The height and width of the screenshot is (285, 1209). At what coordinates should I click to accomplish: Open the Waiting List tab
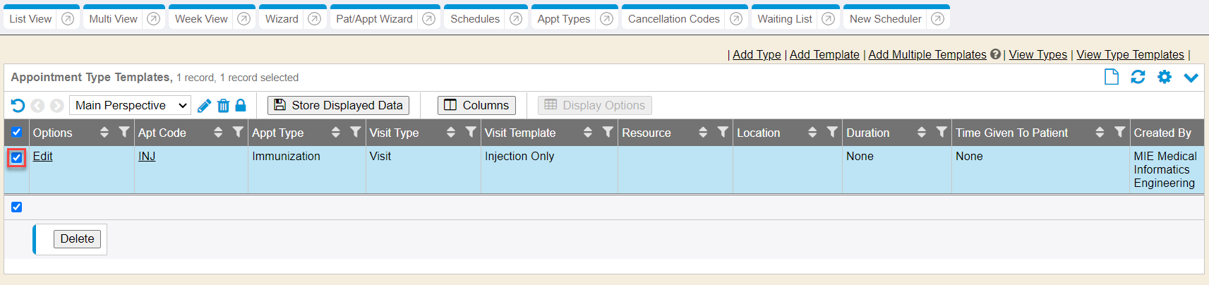click(x=784, y=19)
